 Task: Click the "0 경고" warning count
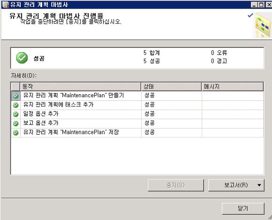[219, 61]
